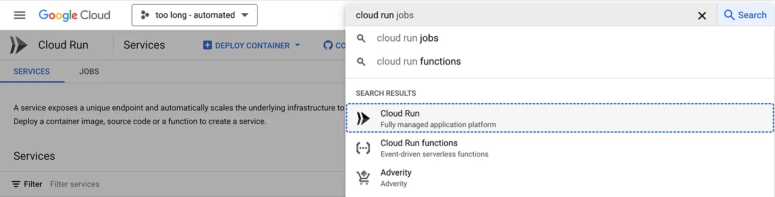Switch to the Jobs tab
The image size is (775, 197).
pyautogui.click(x=89, y=71)
